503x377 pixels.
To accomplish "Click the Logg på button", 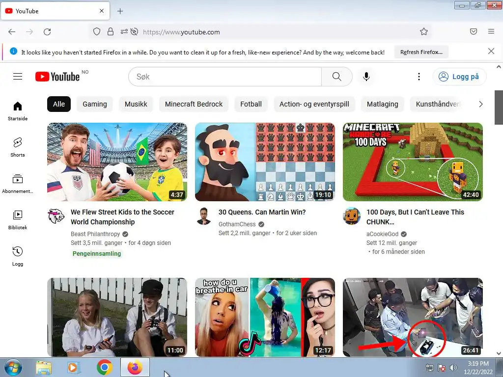I will click(x=459, y=77).
